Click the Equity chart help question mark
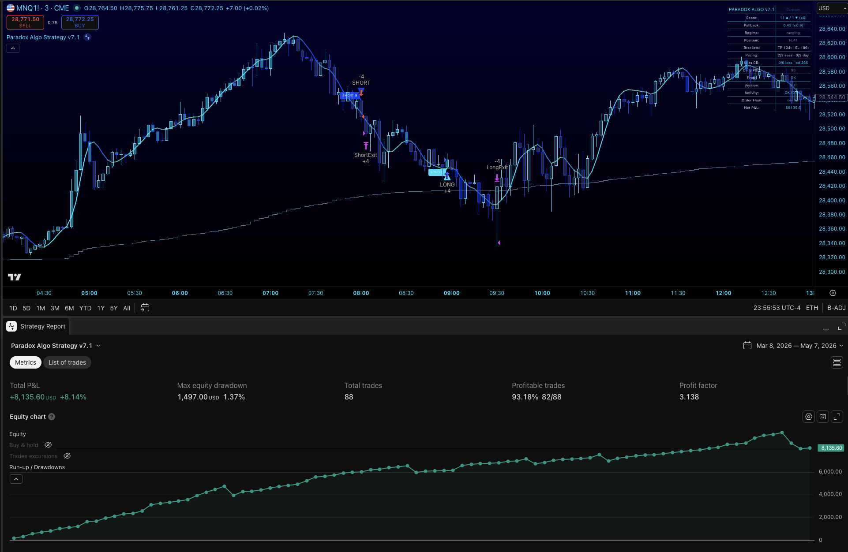Viewport: 848px width, 552px height. pos(52,417)
